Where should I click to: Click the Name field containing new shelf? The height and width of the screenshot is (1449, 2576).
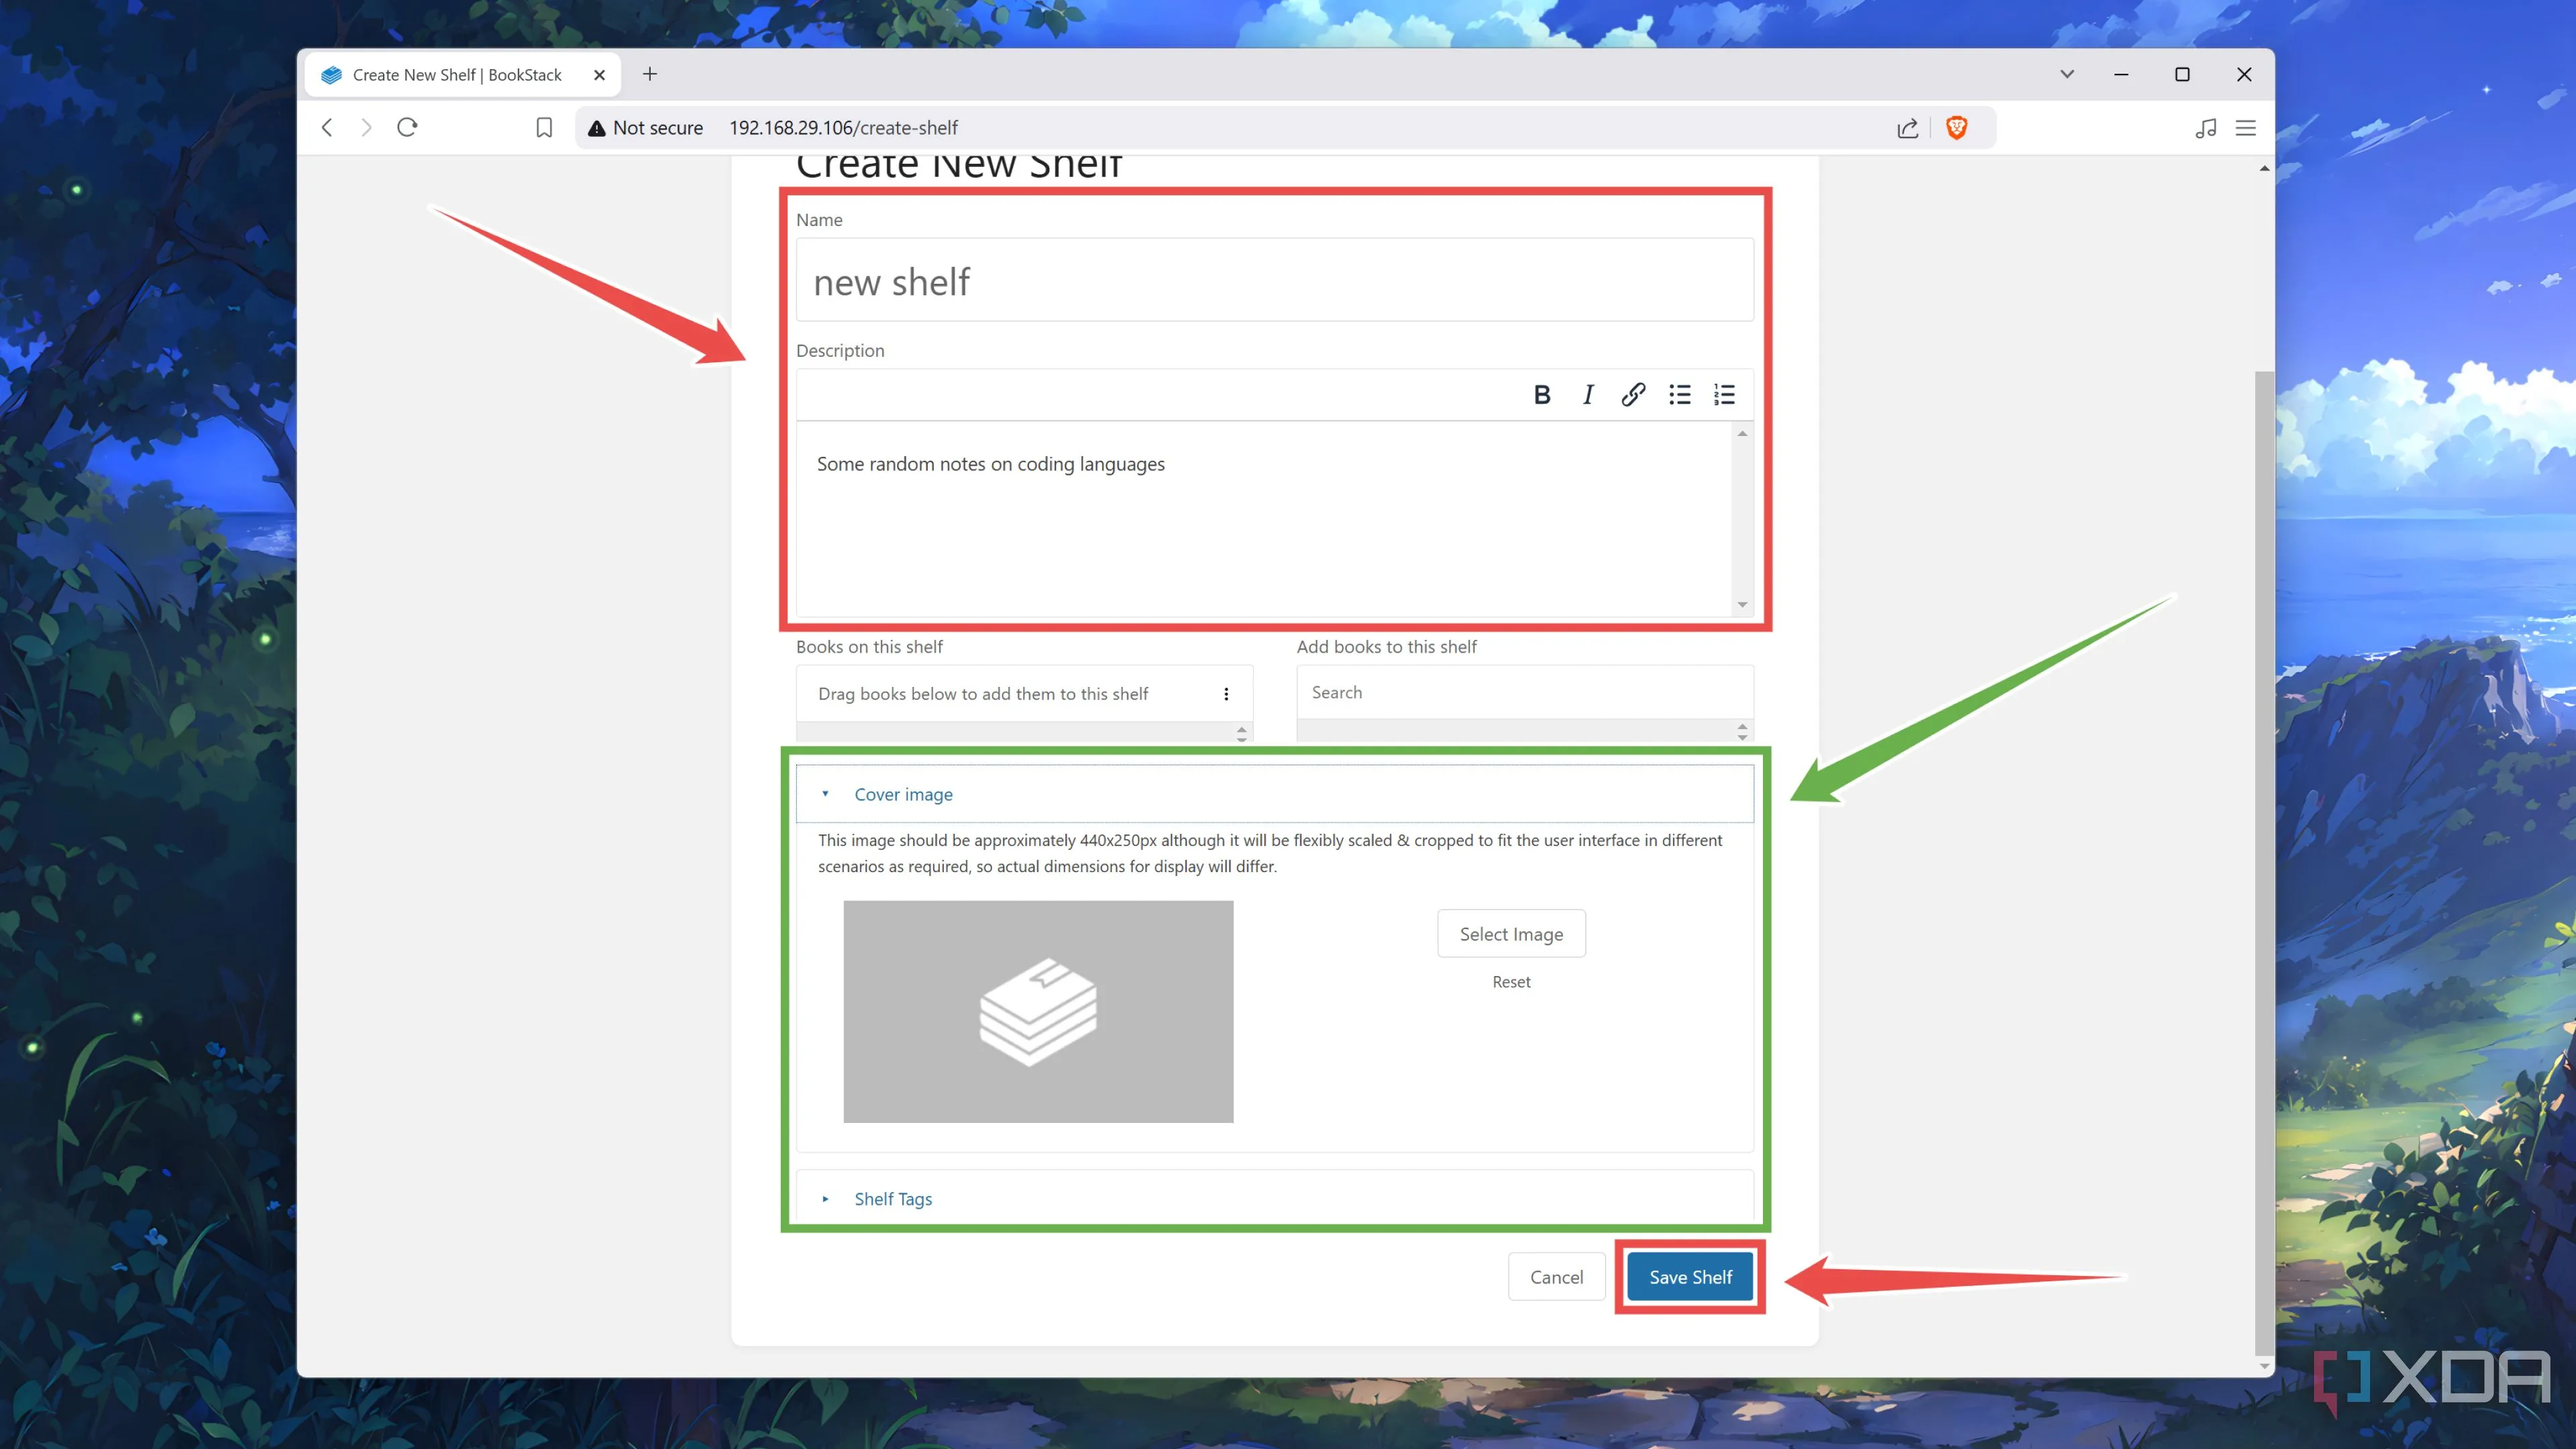1275,280
